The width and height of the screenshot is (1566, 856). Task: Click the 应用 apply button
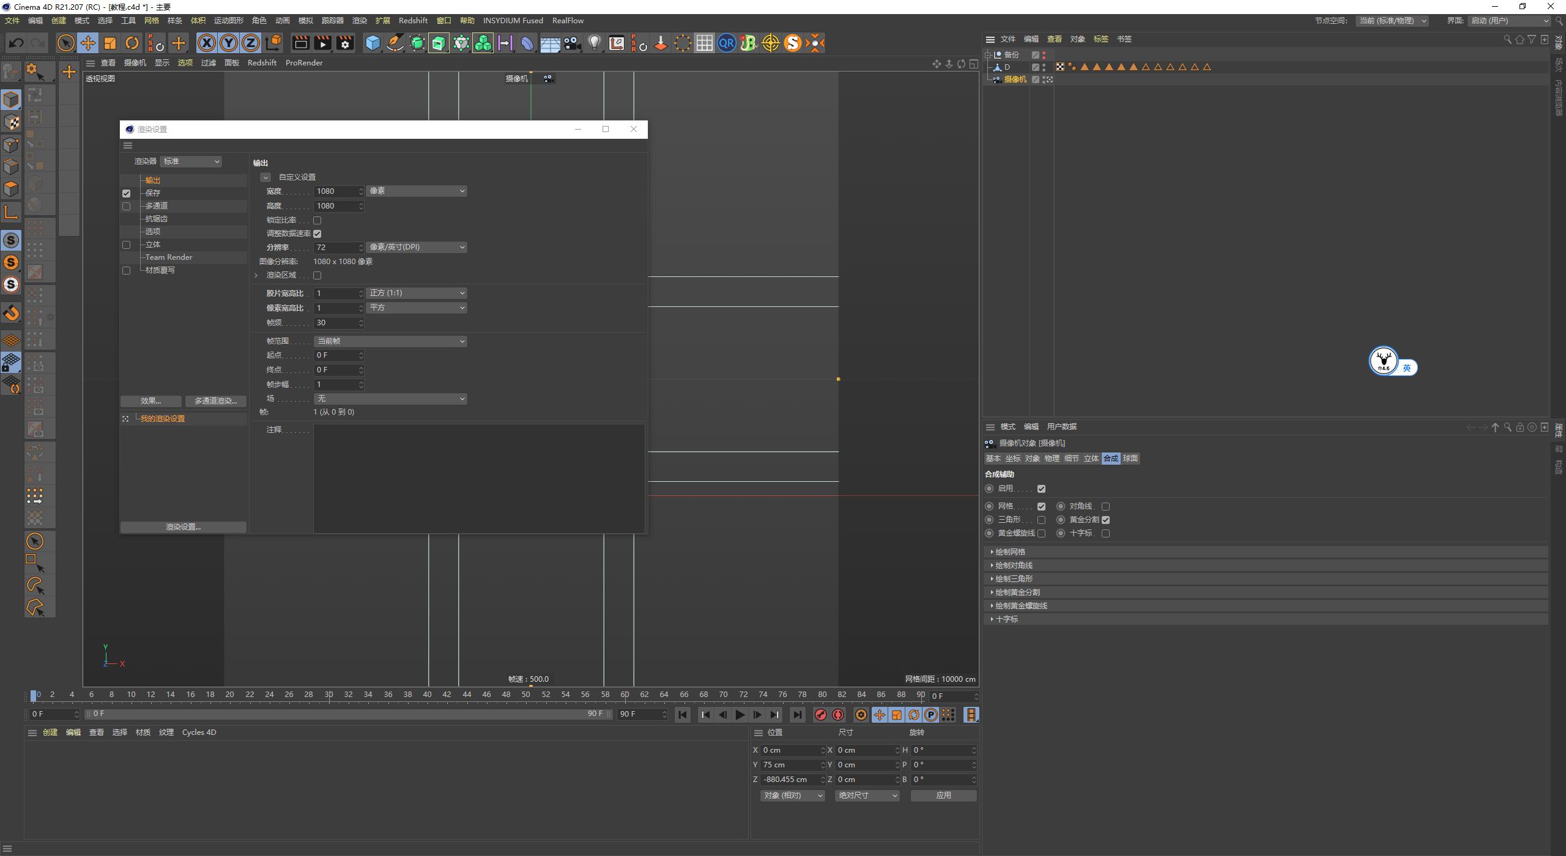943,795
